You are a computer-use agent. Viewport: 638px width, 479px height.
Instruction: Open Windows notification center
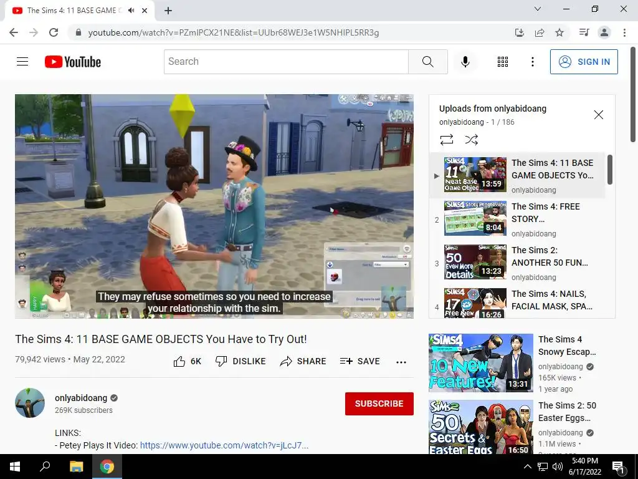pos(618,467)
